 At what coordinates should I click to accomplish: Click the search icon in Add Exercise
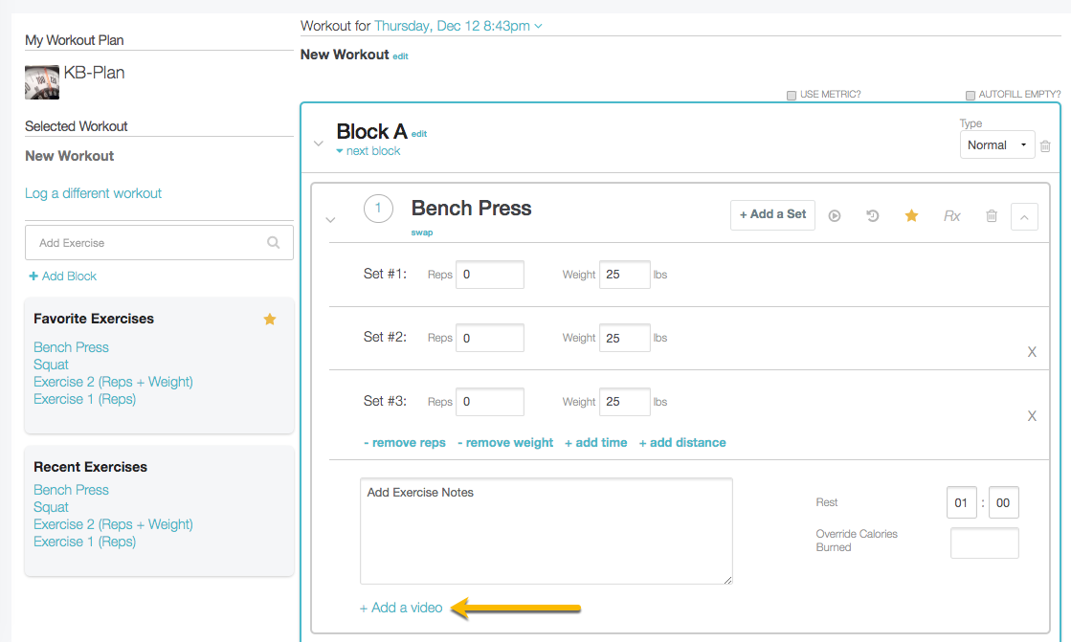[274, 243]
